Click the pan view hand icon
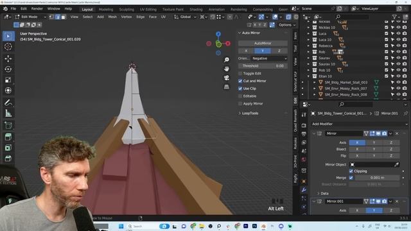Viewport: 411px width, 231px height. click(227, 69)
